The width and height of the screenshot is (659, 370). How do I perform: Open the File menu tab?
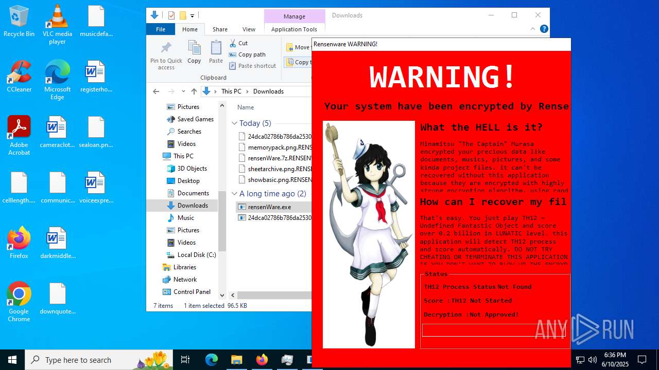click(161, 29)
